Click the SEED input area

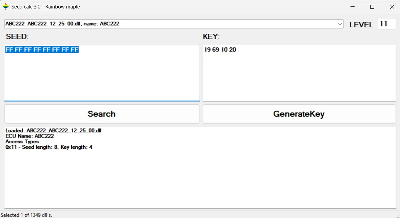tap(102, 73)
